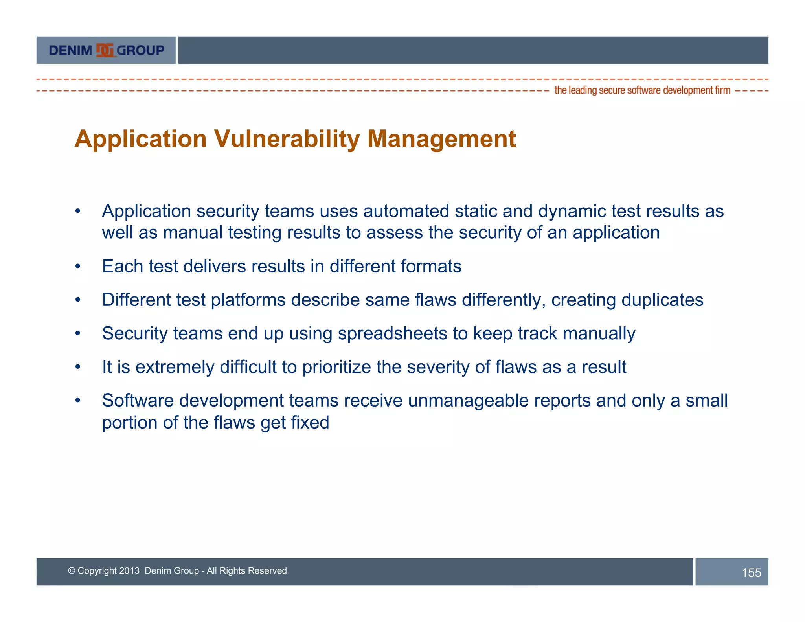Click the text 'well as manual testing results'

click(x=221, y=232)
